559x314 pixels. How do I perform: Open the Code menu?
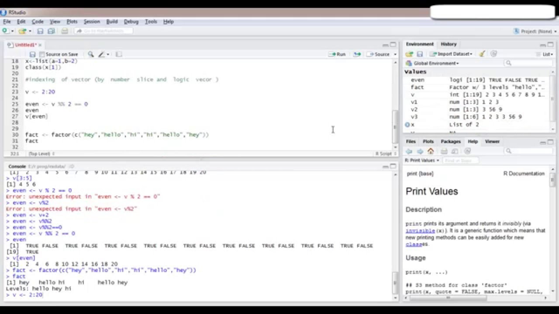(x=38, y=21)
